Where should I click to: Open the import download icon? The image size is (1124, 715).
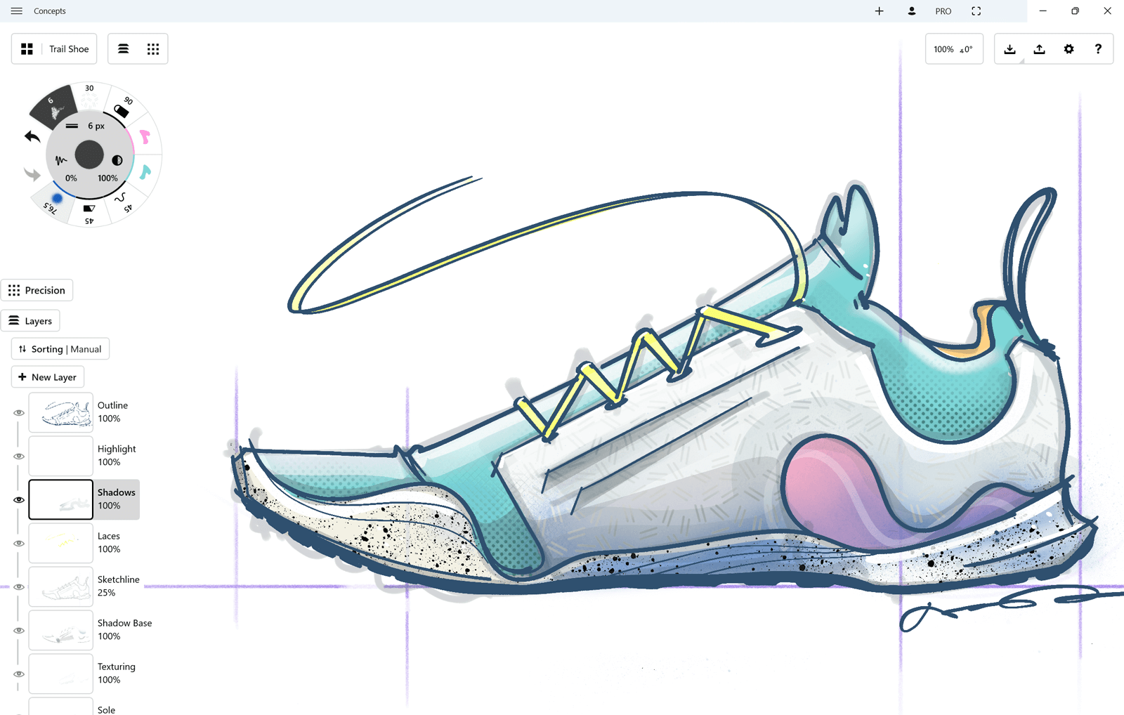click(x=1009, y=49)
